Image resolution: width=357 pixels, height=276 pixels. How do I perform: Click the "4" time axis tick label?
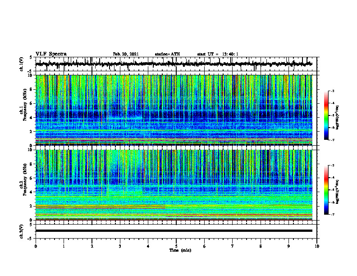click(148, 246)
